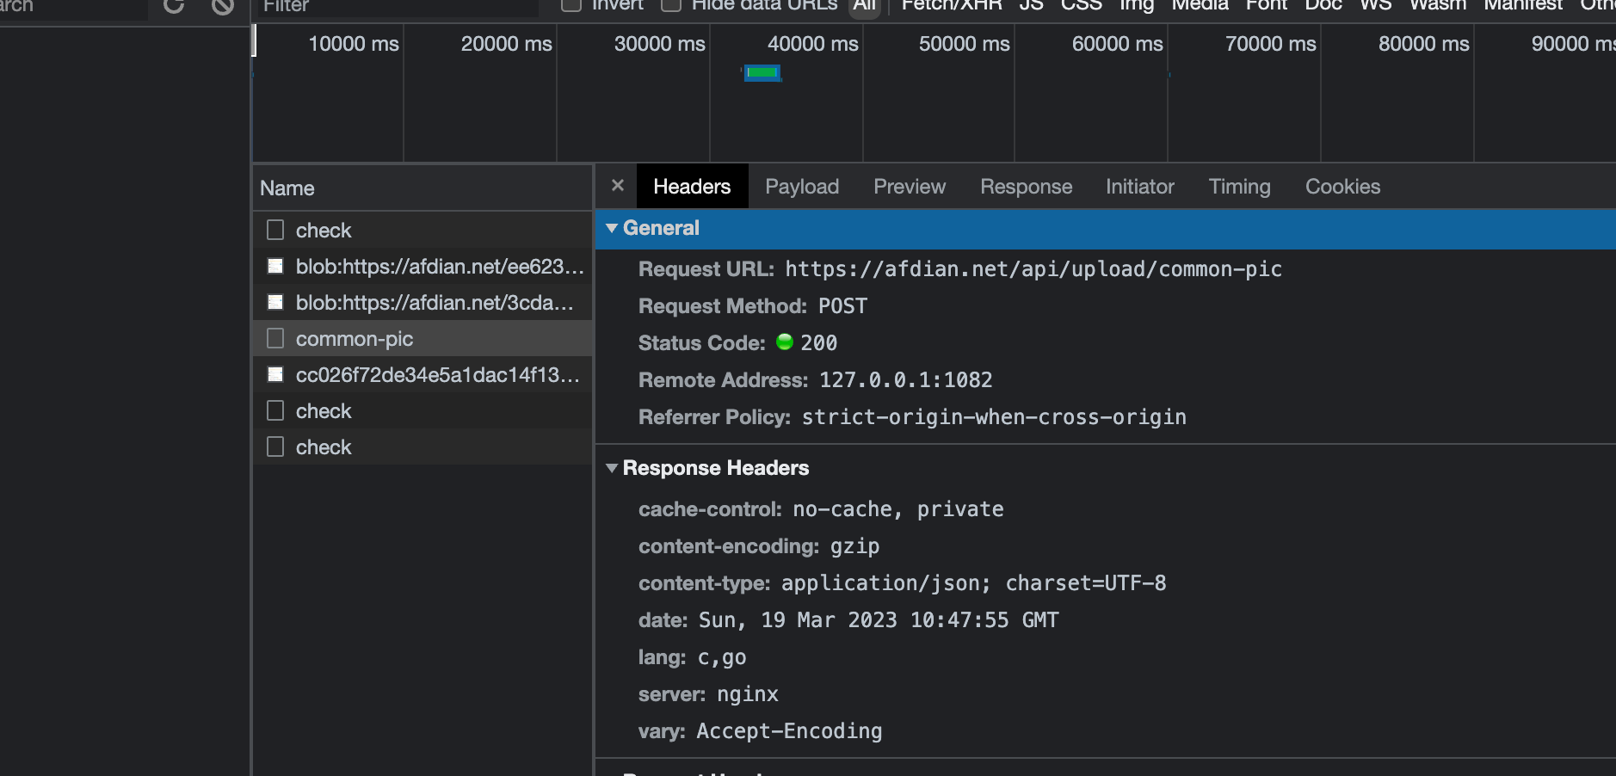Focus the Filter text field
The image size is (1616, 776).
tap(396, 7)
